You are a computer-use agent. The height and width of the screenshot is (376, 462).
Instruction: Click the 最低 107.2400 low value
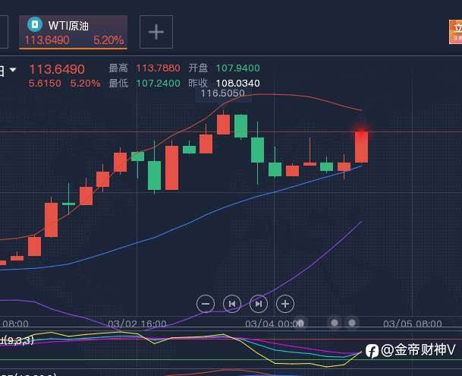tap(158, 84)
